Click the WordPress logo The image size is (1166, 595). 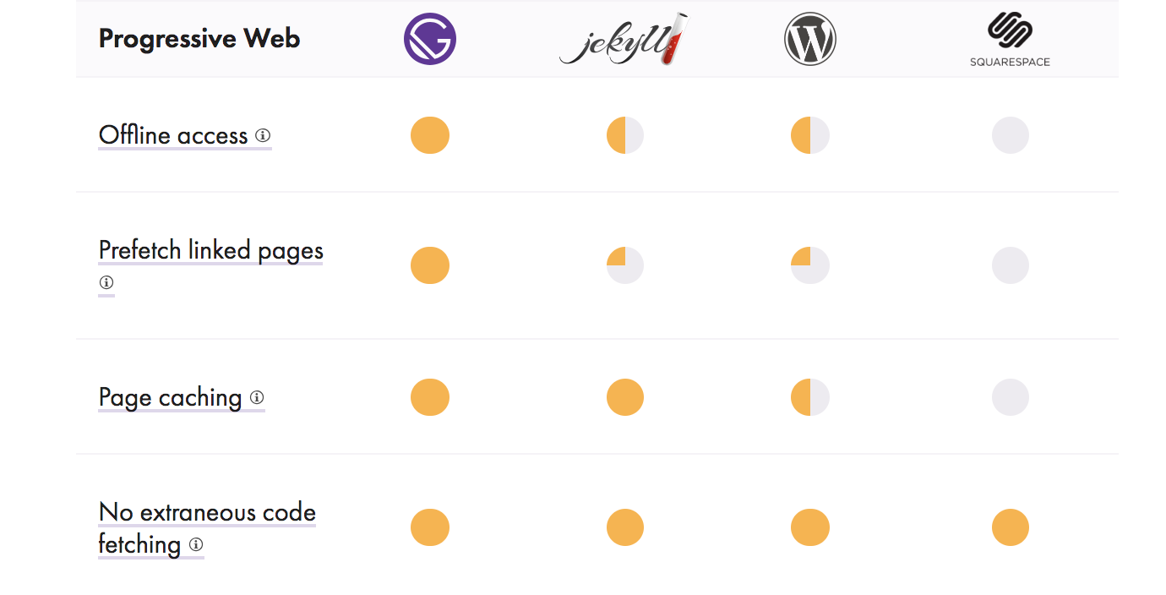point(810,39)
